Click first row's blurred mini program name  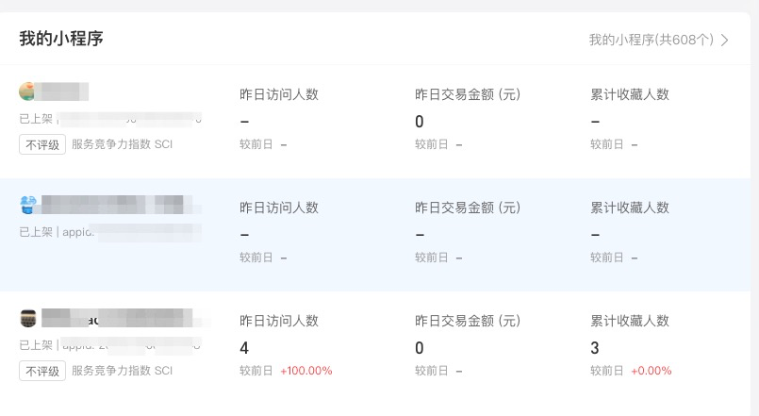(x=64, y=92)
